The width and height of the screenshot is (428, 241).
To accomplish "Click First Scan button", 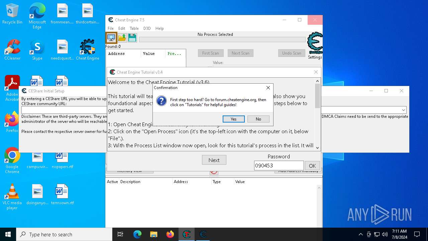I will [211, 53].
